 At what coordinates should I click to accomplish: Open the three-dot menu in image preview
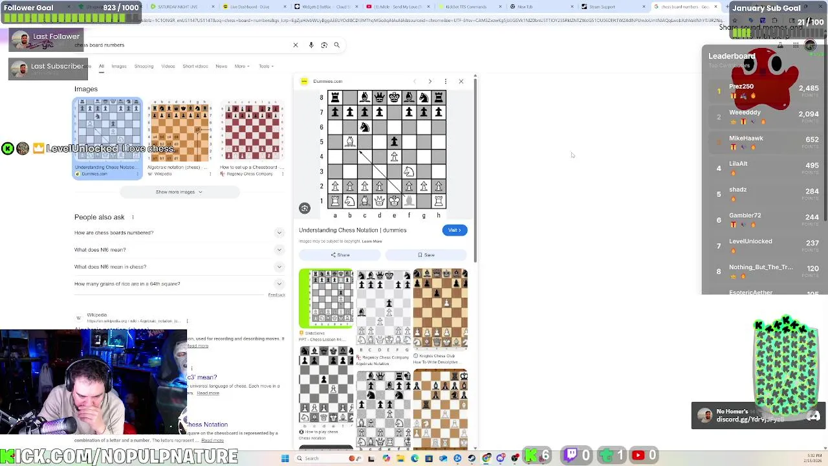445,81
